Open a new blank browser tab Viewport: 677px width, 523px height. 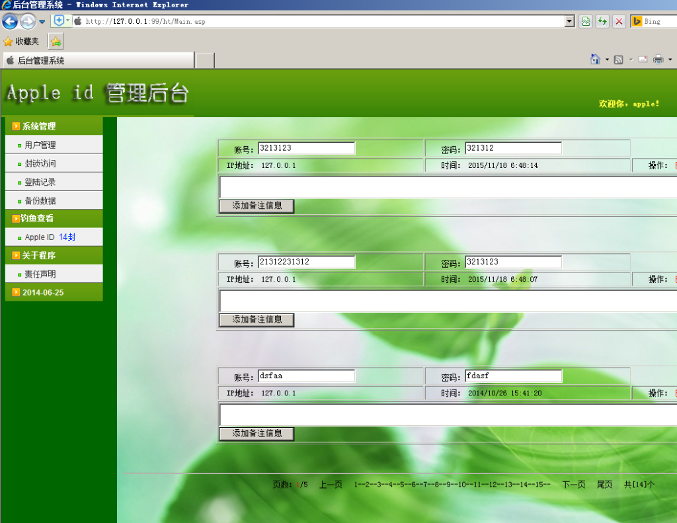click(205, 61)
